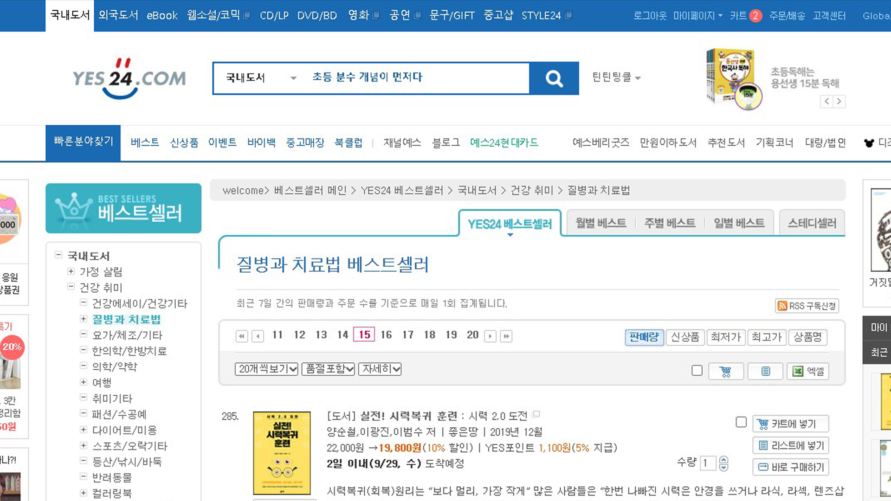Sort results by 최저가
The image size is (891, 501).
click(726, 337)
